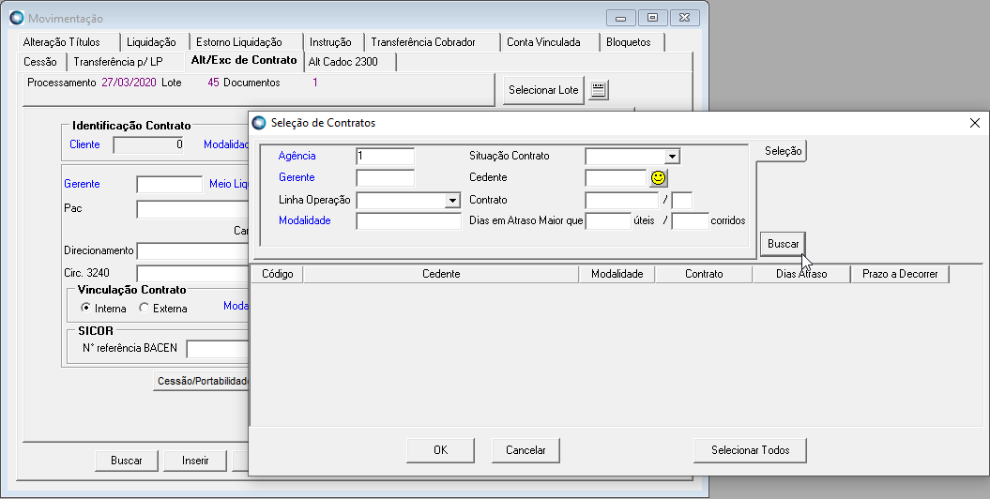The height and width of the screenshot is (499, 990).
Task: Click the Seleção de Contratos window logo icon
Action: click(x=259, y=122)
